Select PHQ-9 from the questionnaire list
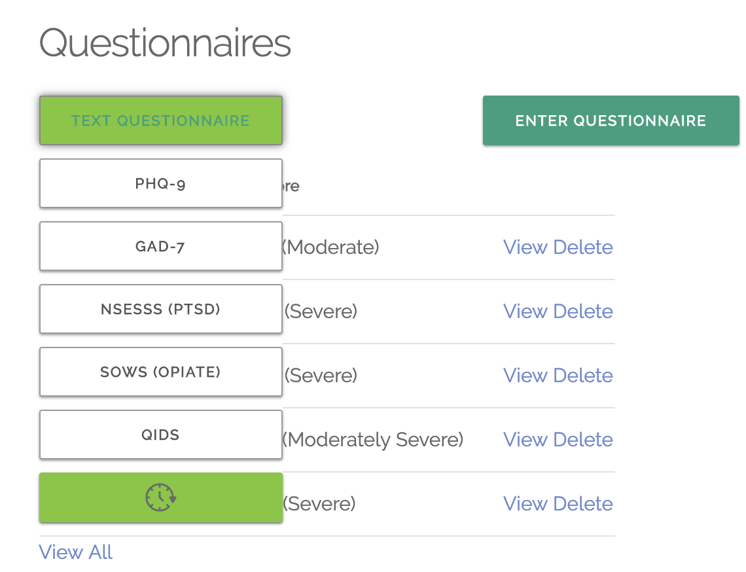Screen dimensions: 746x572 [x=161, y=183]
